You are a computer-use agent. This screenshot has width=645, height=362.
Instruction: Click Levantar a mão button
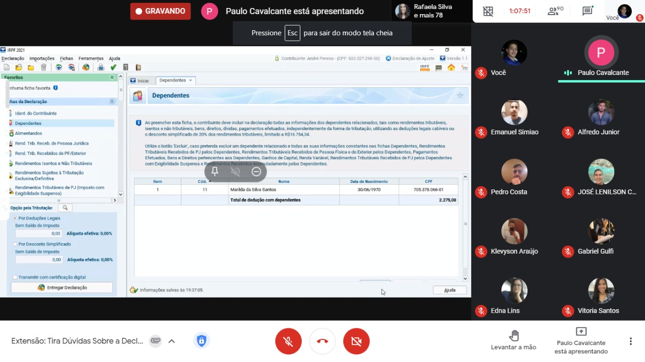click(513, 340)
